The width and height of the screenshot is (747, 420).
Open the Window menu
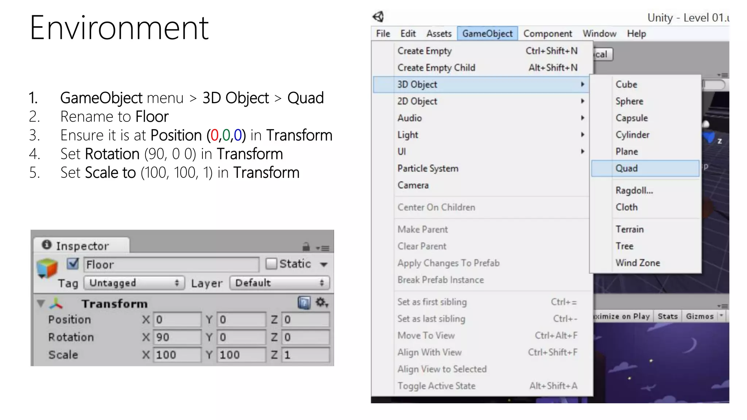pyautogui.click(x=599, y=34)
